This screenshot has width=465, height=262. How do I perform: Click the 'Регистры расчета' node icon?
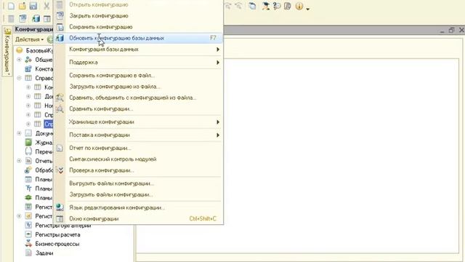(28, 234)
